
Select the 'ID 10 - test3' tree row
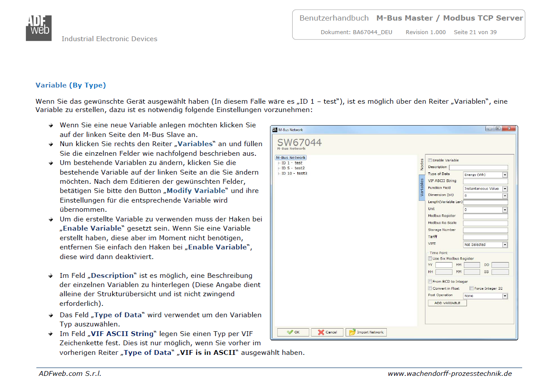pyautogui.click(x=294, y=174)
